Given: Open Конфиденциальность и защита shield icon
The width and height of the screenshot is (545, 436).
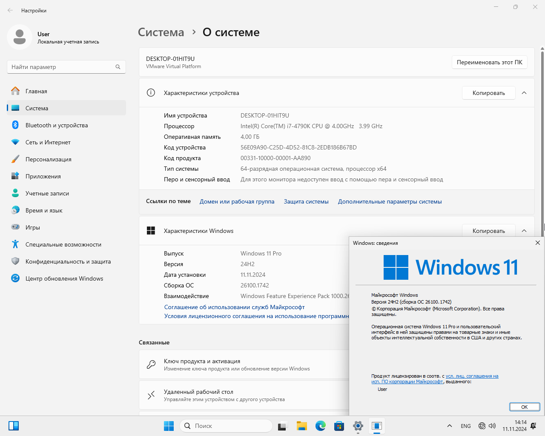Looking at the screenshot, I should click(15, 261).
